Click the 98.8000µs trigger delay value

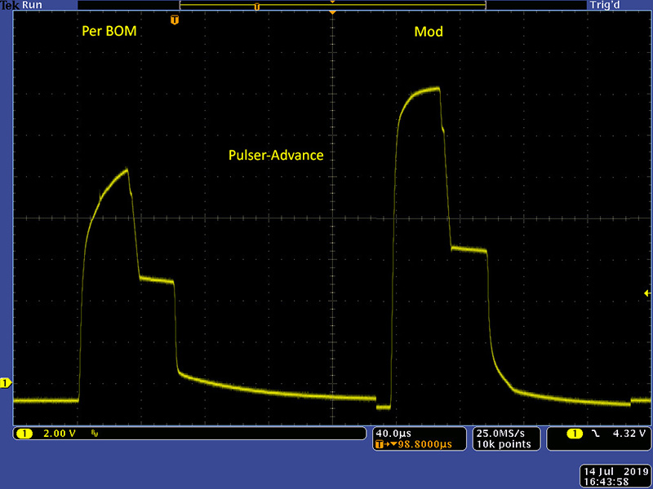pos(422,444)
